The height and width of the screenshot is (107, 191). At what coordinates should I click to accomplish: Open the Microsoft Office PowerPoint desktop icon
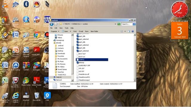[x=16, y=52]
